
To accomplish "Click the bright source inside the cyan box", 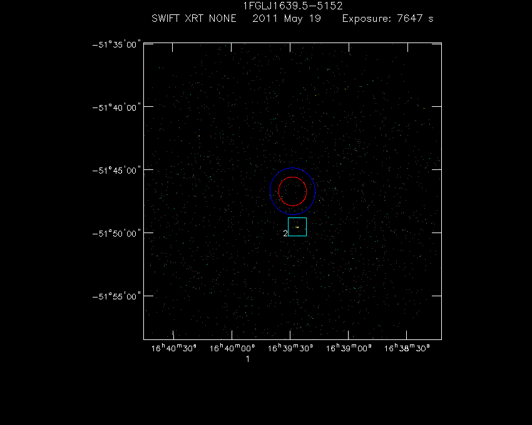I will click(x=297, y=227).
